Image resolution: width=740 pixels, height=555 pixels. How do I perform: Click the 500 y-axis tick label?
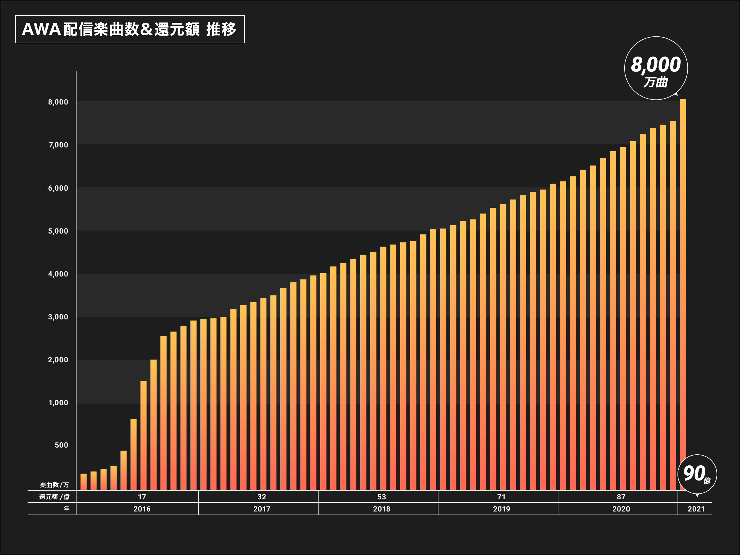61,445
